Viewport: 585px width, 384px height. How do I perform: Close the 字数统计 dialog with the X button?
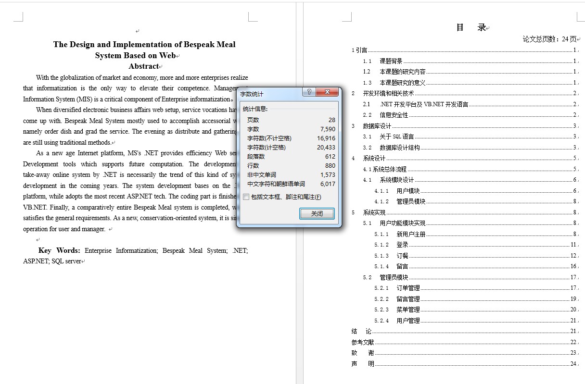pyautogui.click(x=327, y=92)
